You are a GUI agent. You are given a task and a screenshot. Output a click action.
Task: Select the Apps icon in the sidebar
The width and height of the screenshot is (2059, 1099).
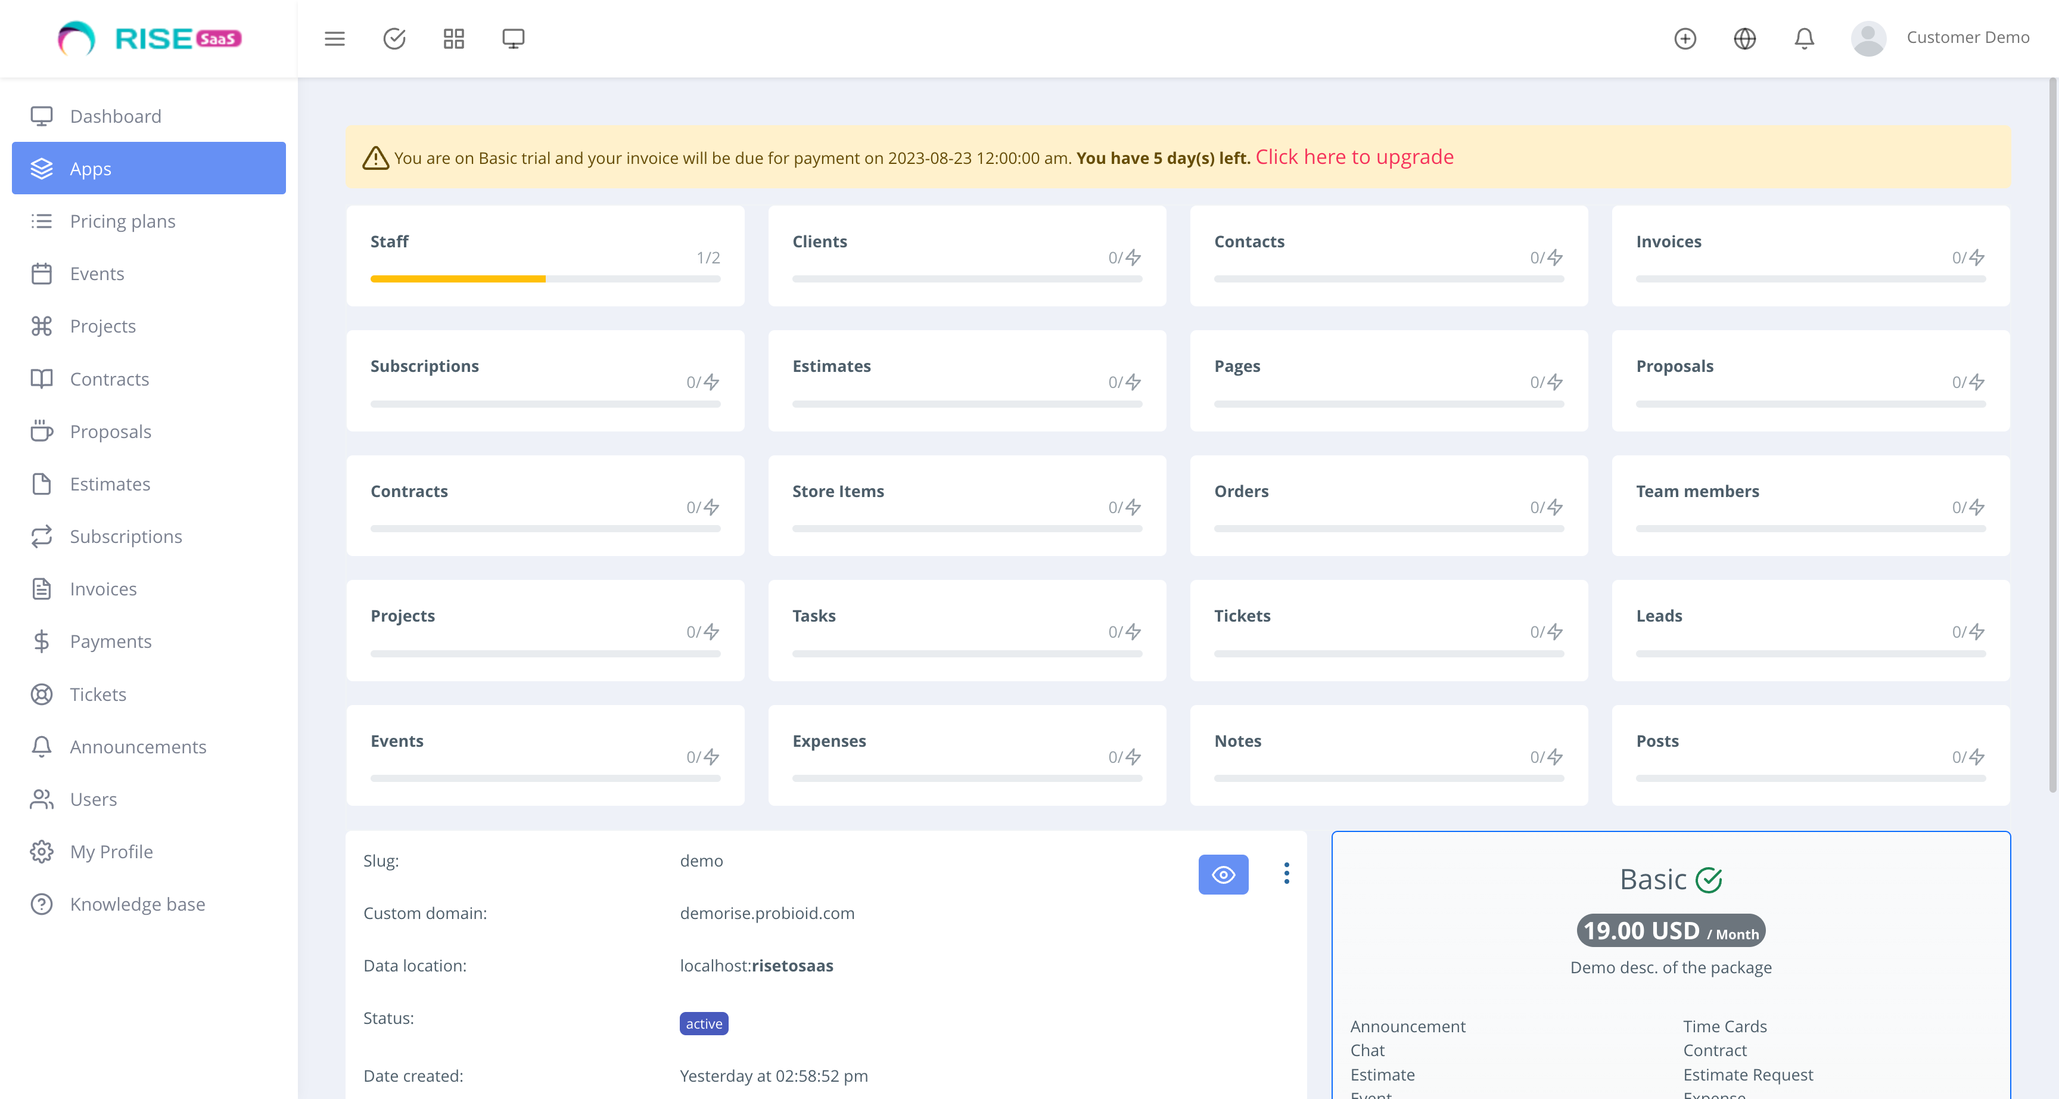42,168
